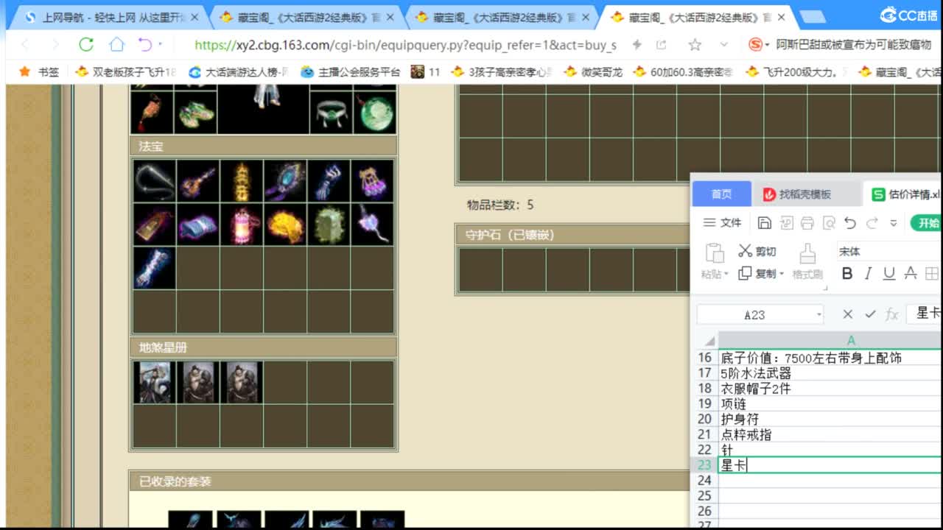Expand the quick access toolbar dropdown

point(894,223)
